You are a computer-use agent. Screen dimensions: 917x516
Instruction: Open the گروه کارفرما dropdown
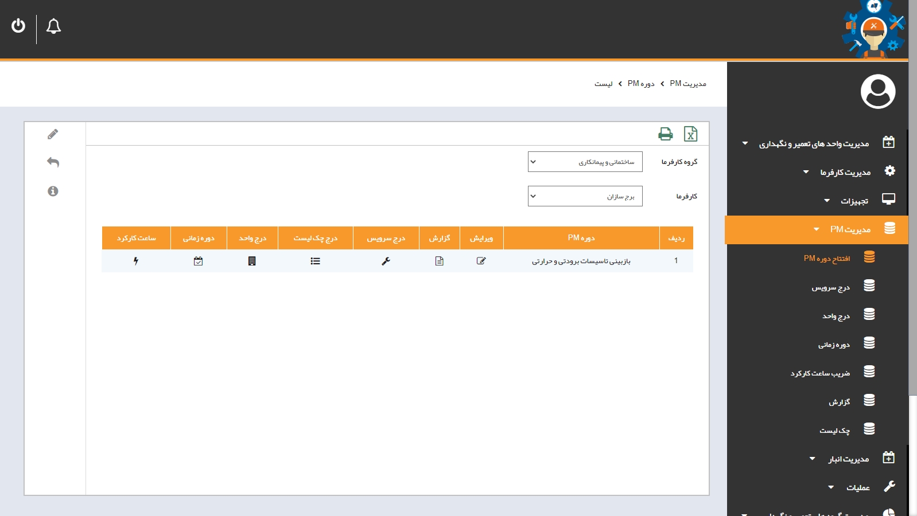tap(585, 162)
